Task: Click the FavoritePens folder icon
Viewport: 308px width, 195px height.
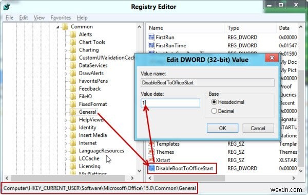Action: coord(73,81)
